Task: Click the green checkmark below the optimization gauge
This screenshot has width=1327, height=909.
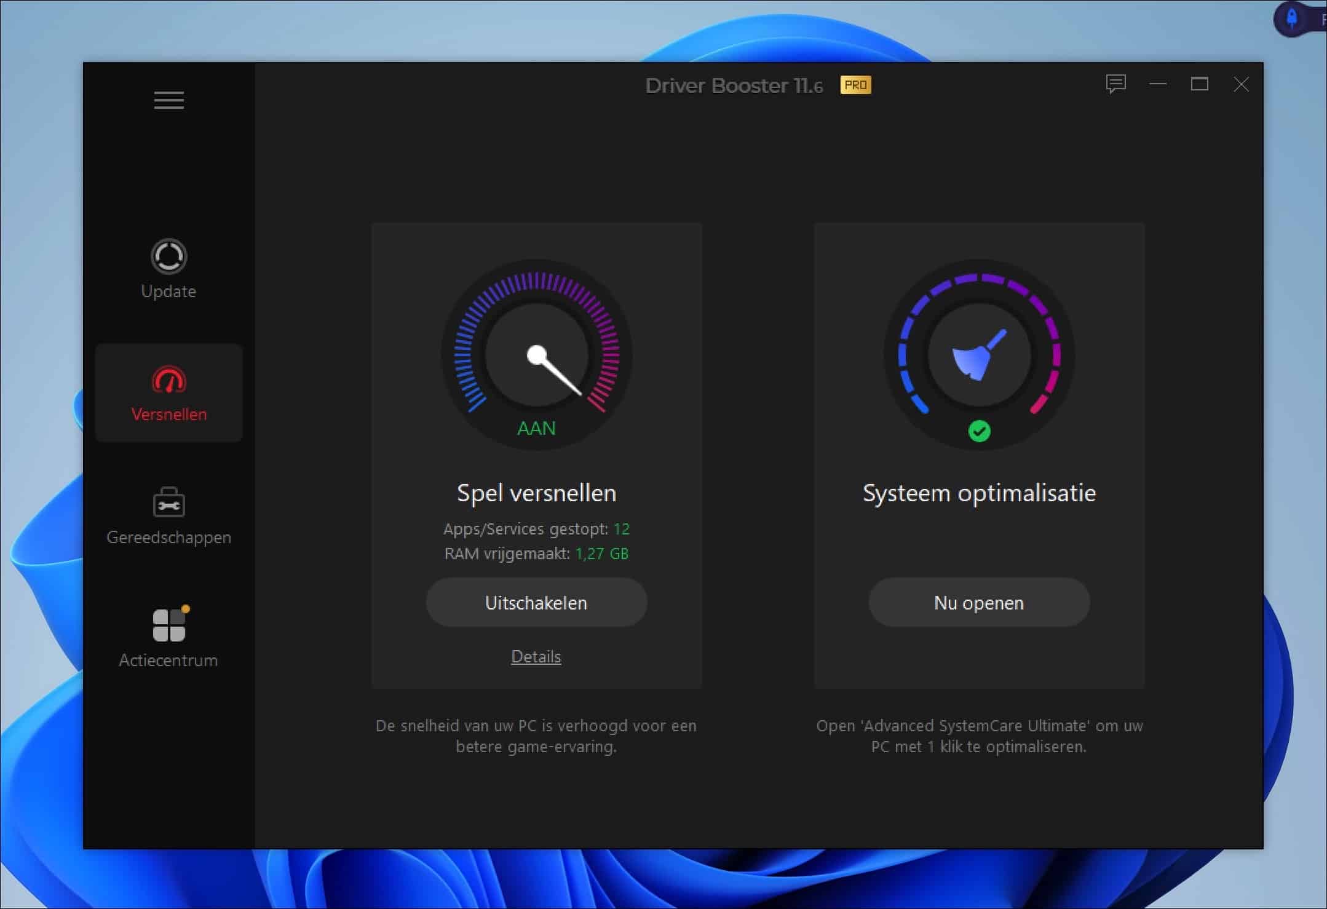Action: (x=980, y=431)
